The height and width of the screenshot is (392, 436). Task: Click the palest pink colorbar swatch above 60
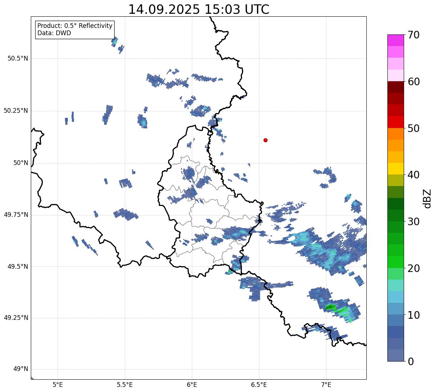click(x=395, y=75)
